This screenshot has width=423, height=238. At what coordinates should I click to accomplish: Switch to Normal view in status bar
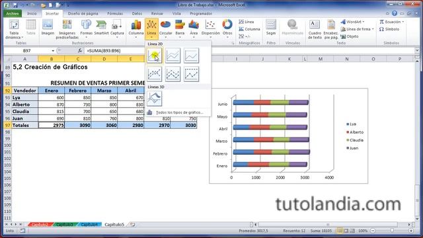[340, 231]
